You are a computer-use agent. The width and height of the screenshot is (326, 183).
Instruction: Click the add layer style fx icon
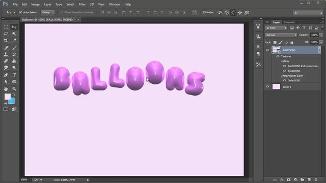tap(282, 179)
